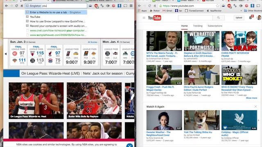The height and width of the screenshot is (147, 262).
Task: Click the Home icon in the NBA window toolbar
Action: [x=22, y=6]
